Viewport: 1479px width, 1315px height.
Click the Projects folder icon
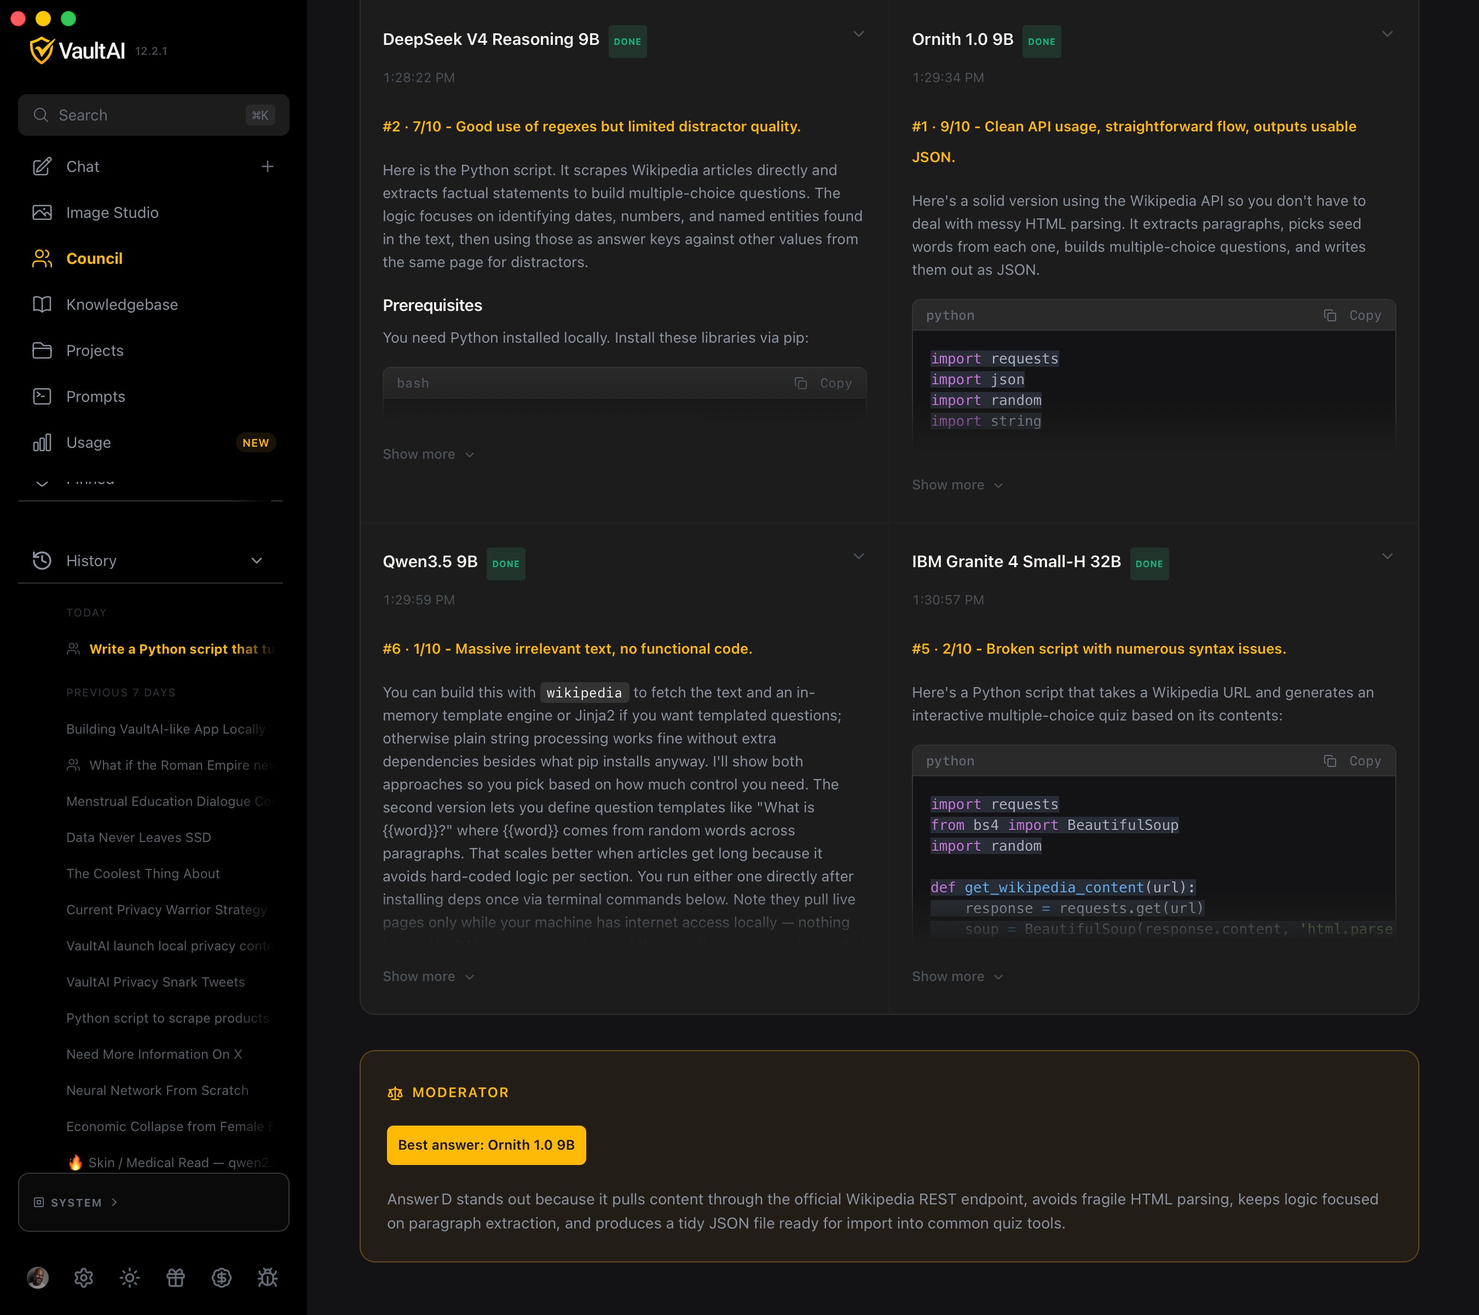(42, 350)
